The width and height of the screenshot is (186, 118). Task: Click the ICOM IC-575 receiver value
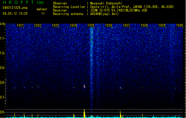click(x=119, y=10)
